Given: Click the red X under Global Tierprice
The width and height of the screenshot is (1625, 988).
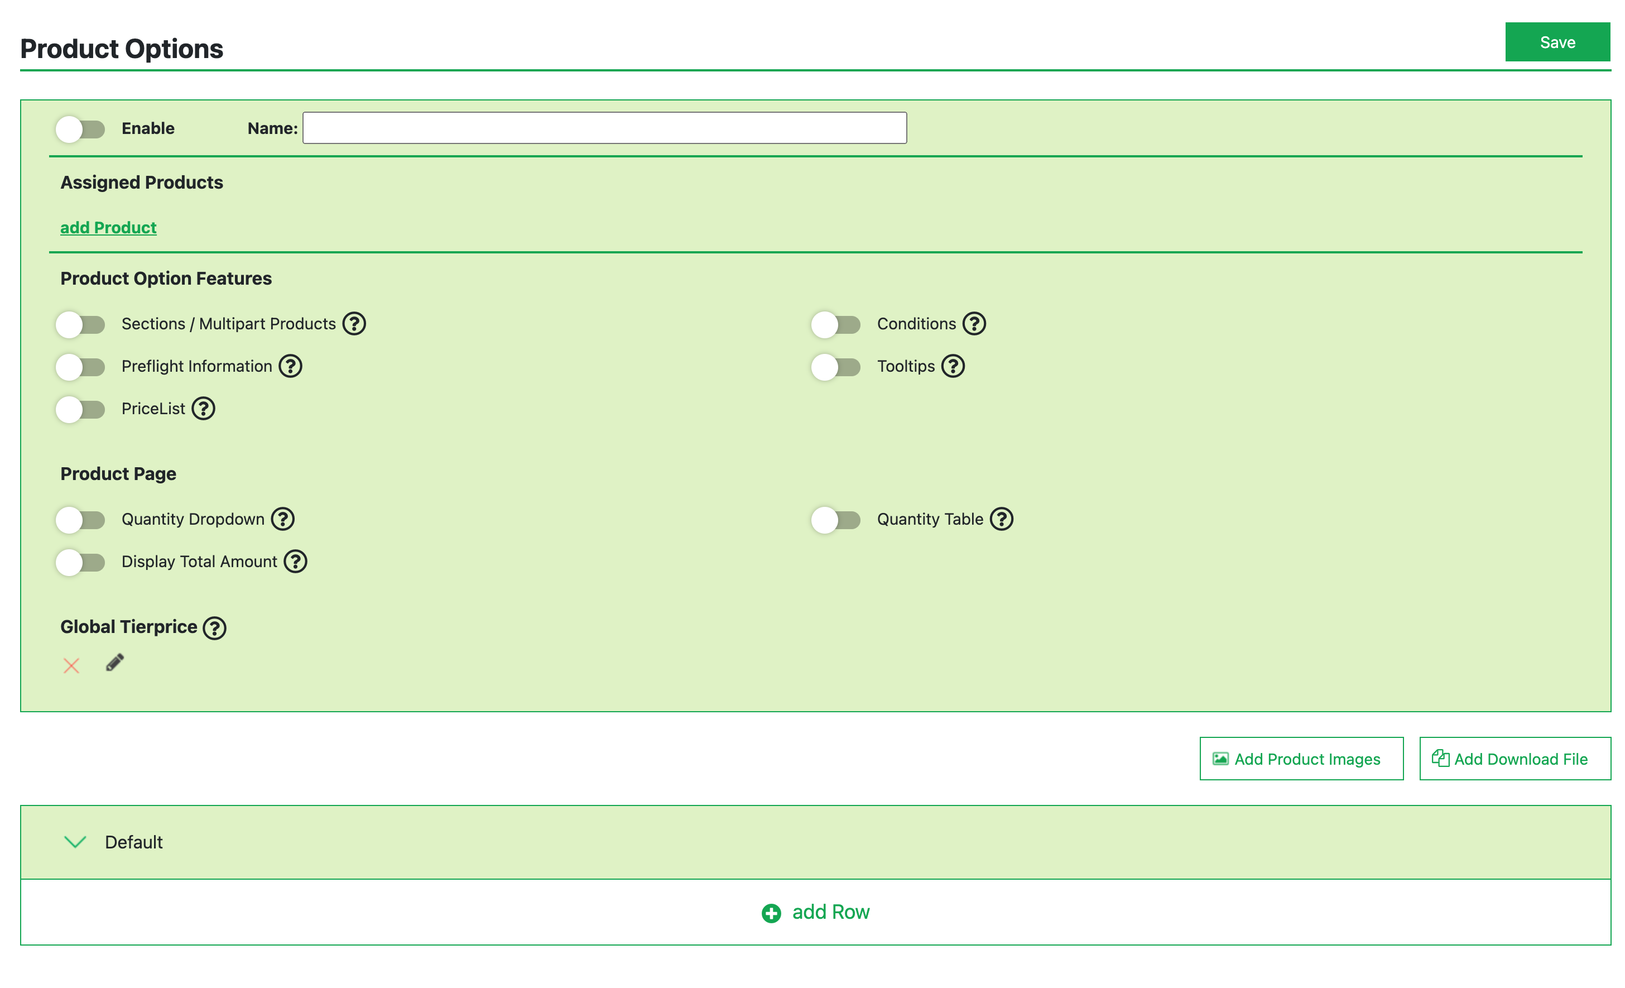Looking at the screenshot, I should coord(71,665).
